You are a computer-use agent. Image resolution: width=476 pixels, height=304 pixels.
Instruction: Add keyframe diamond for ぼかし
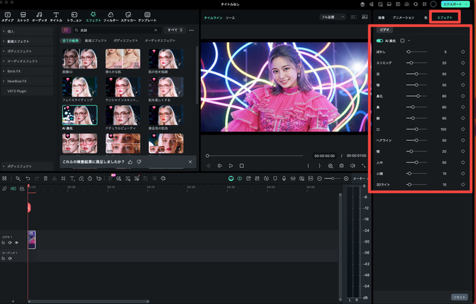(462, 51)
